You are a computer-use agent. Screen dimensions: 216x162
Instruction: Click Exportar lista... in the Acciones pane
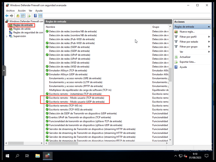(x=188, y=62)
